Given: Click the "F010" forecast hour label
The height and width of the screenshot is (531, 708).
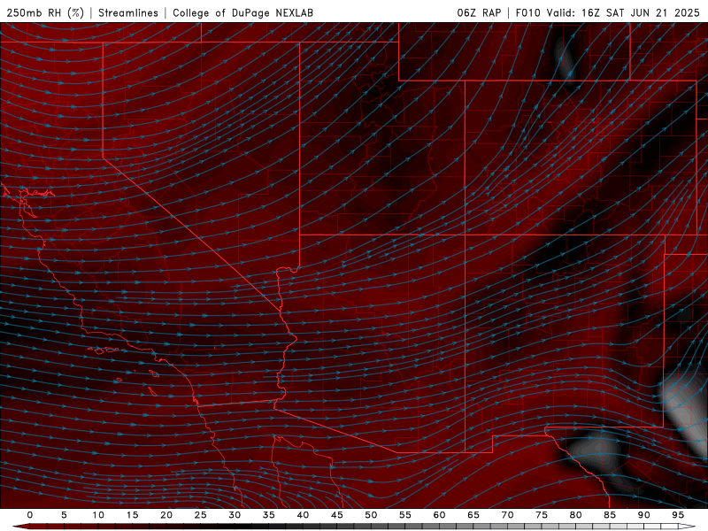Looking at the screenshot, I should click(x=527, y=12).
